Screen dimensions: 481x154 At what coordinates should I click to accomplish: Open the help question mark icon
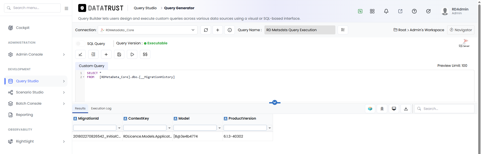coord(414,11)
